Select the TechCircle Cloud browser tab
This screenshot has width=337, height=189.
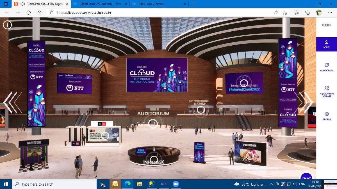41,4
